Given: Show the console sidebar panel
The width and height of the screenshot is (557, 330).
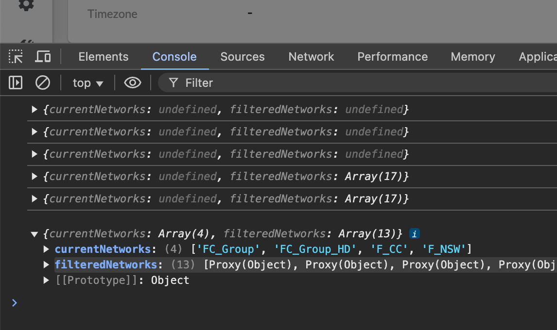Looking at the screenshot, I should click(x=16, y=83).
